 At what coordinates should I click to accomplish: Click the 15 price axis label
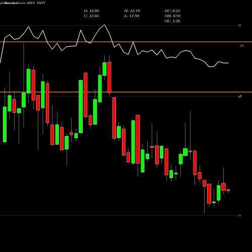pyautogui.click(x=242, y=46)
